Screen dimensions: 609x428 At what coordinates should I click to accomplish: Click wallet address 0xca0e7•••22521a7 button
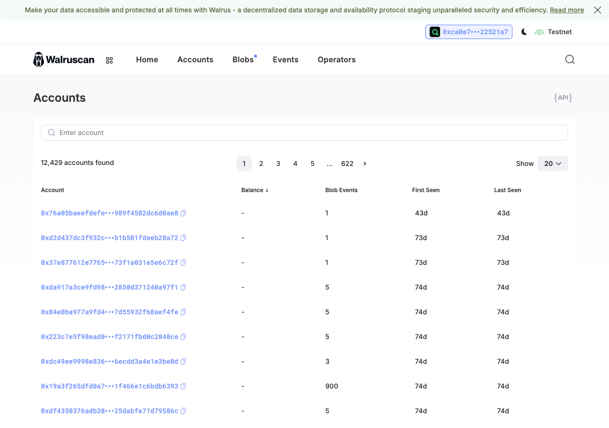tap(469, 32)
